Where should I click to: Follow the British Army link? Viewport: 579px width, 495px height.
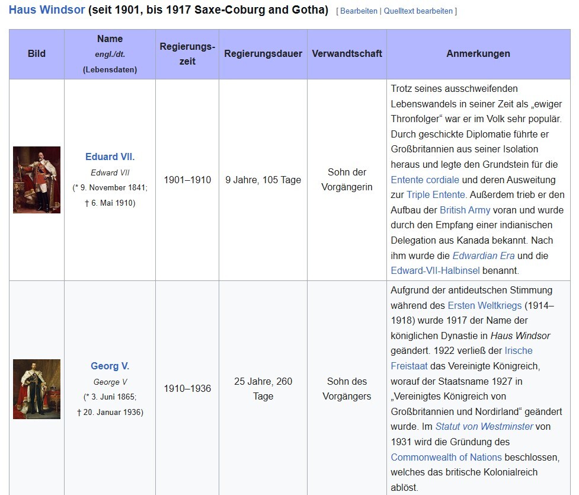(x=465, y=210)
